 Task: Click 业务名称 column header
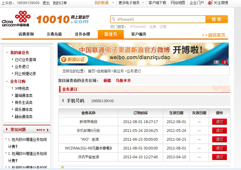click(88, 113)
